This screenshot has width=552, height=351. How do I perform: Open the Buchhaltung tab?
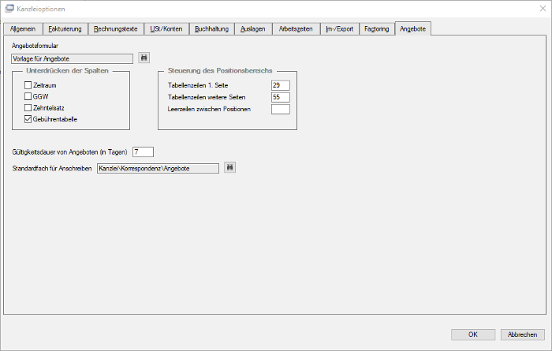click(x=212, y=29)
